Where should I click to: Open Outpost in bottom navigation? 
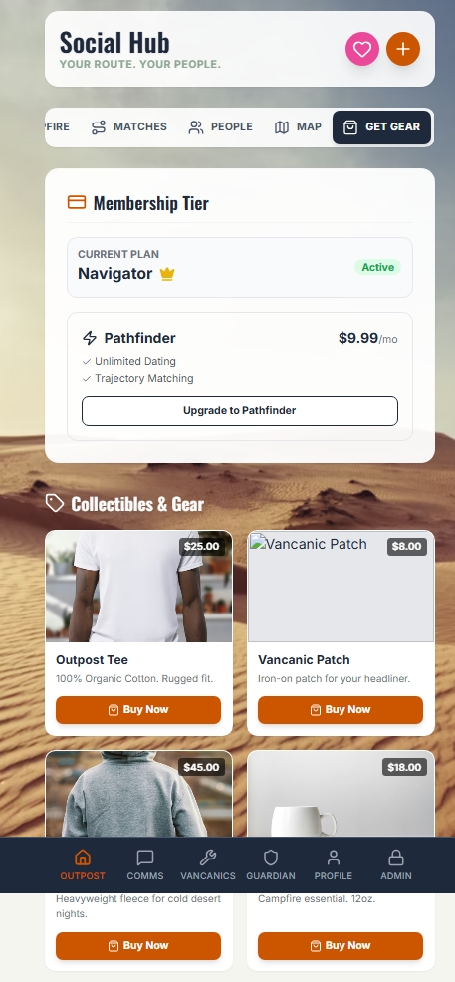(x=83, y=864)
